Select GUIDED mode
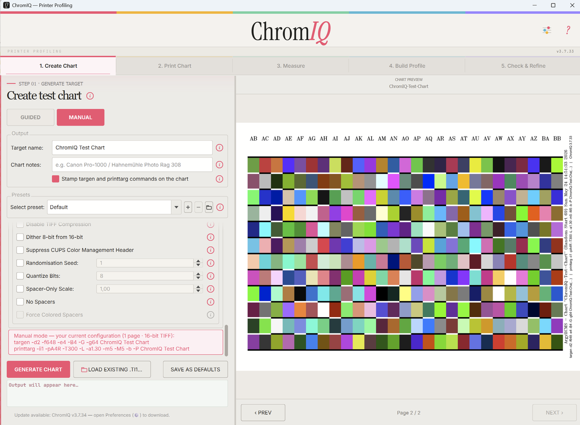Viewport: 580px width, 425px height. tap(30, 118)
